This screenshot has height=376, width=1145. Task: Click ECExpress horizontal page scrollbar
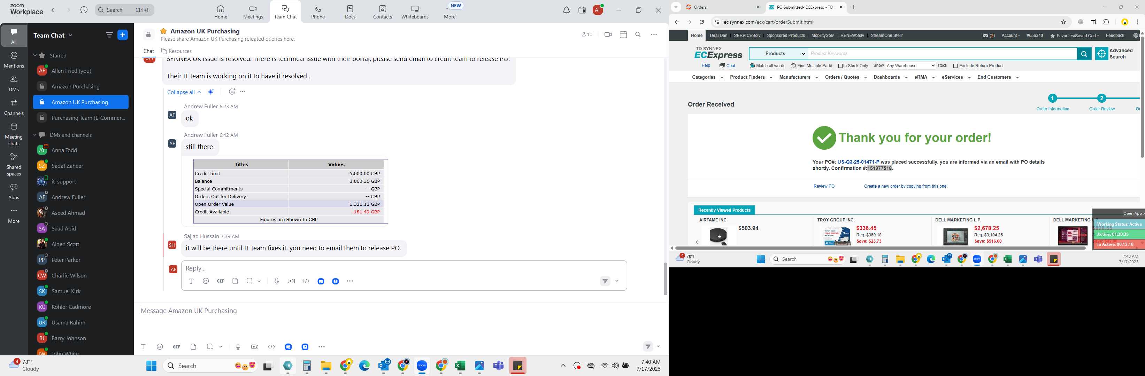pos(880,248)
